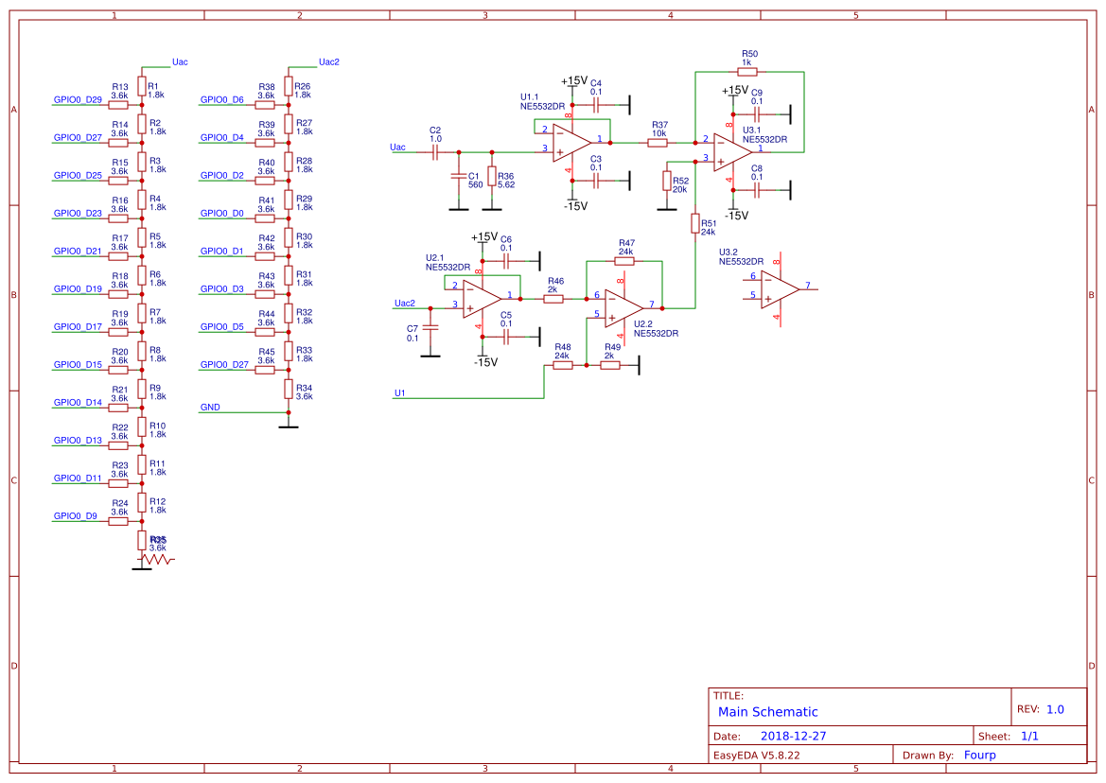The image size is (1106, 783).
Task: Select the R51 24k vertical resistor
Action: pyautogui.click(x=695, y=223)
